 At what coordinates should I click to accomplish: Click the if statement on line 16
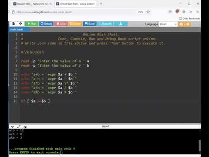35,101
